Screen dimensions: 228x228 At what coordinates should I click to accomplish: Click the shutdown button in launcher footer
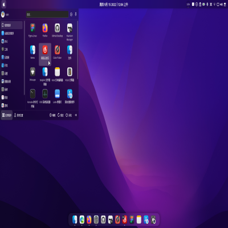click(x=68, y=115)
